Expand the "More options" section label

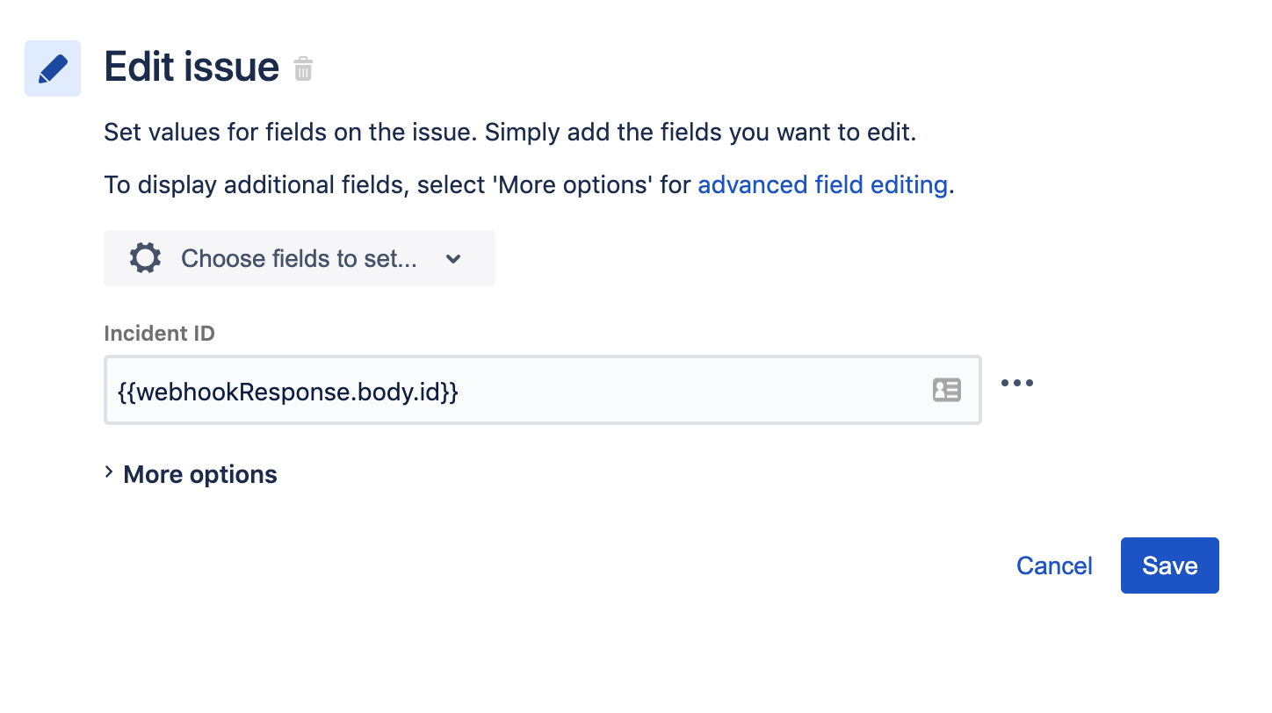coord(200,474)
